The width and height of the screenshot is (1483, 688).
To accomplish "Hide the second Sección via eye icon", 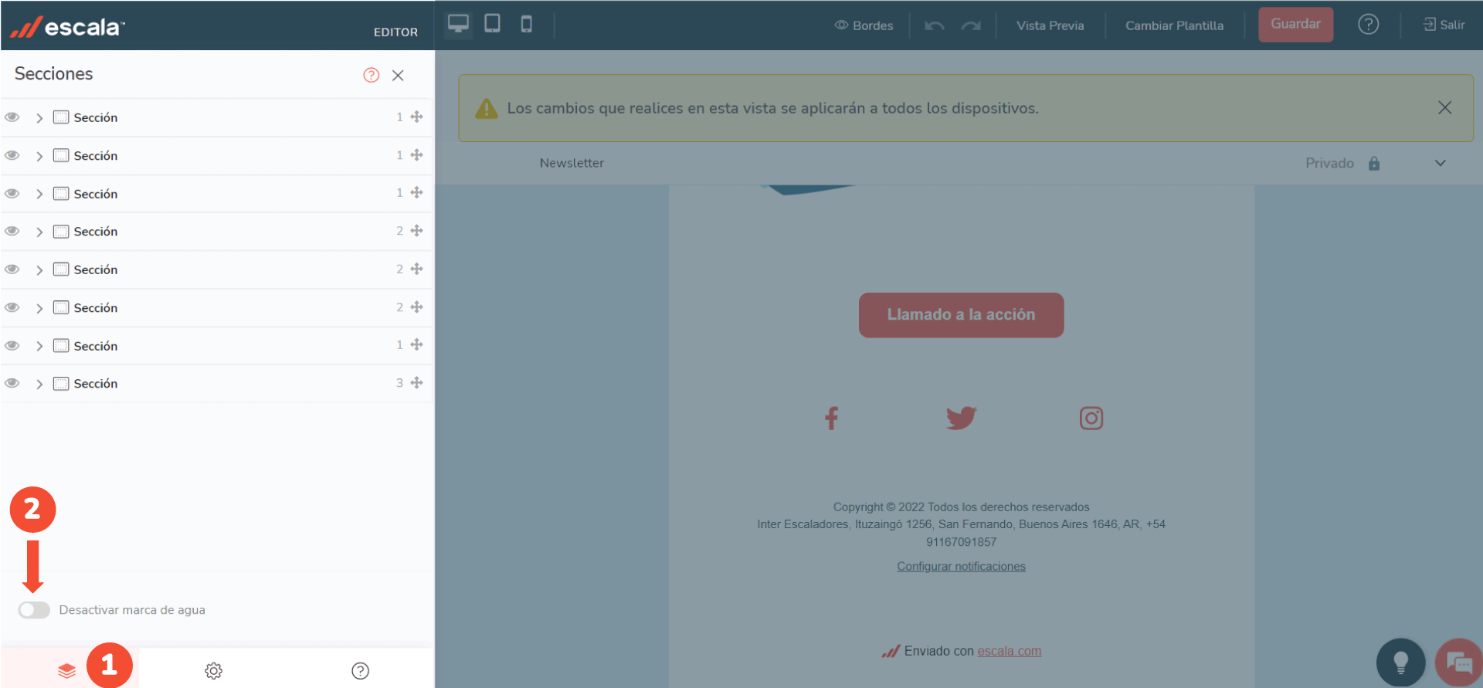I will (12, 155).
